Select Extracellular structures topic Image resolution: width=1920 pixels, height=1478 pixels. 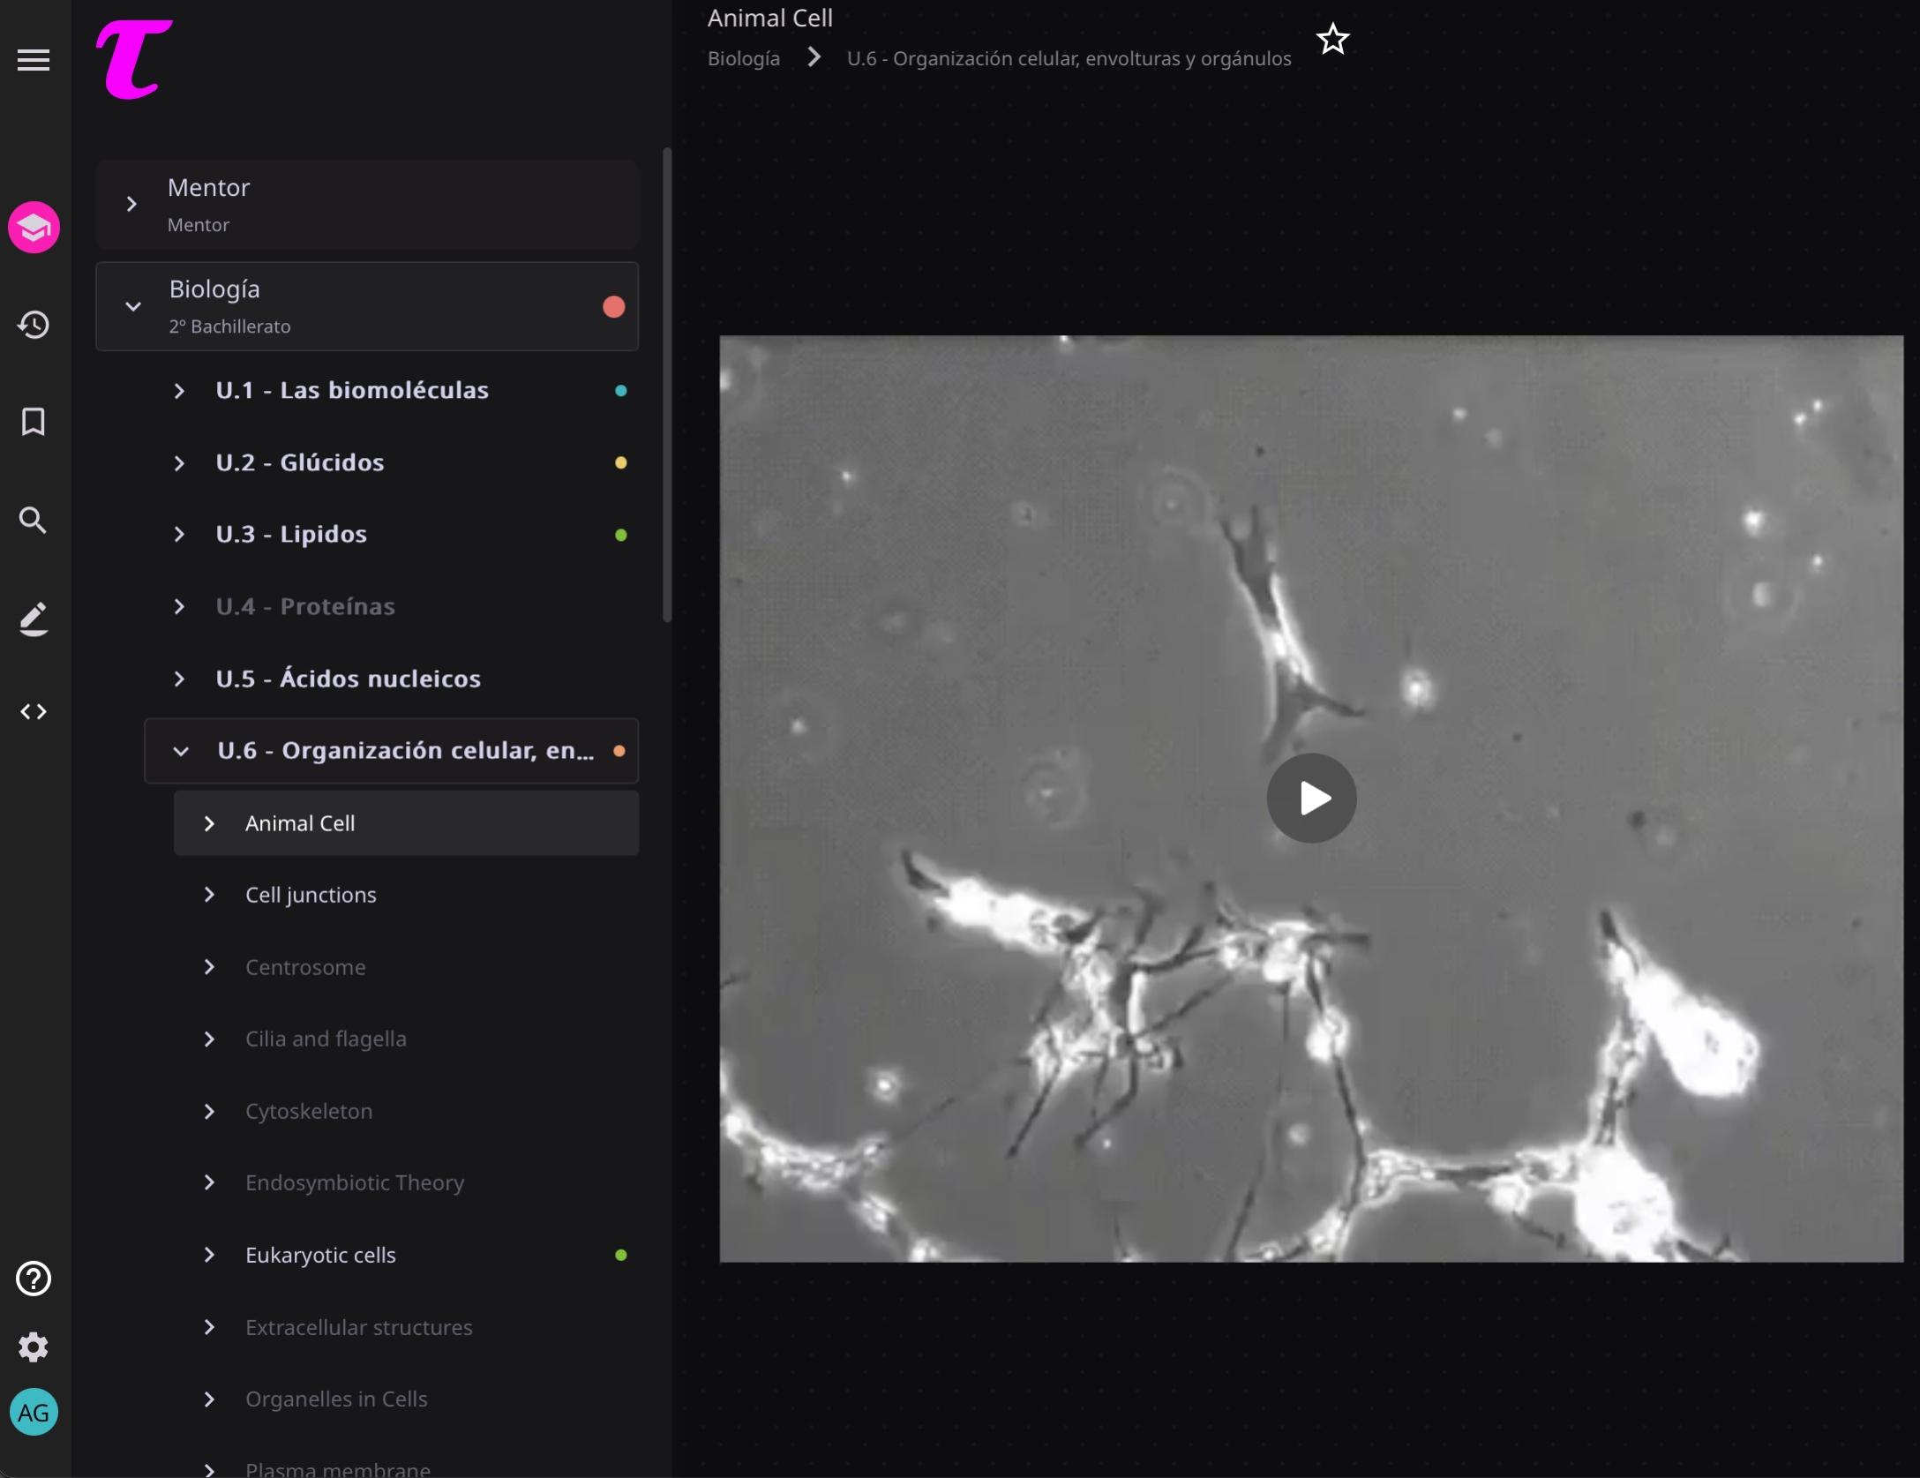[x=359, y=1327]
